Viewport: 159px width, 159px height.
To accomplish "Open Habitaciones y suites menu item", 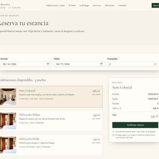I will 55,5.
